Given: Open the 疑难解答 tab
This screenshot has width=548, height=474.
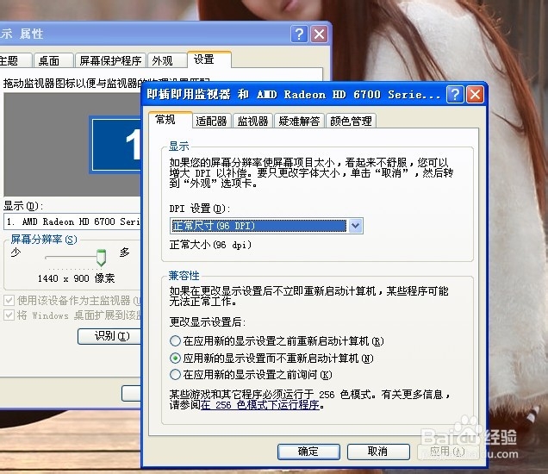Looking at the screenshot, I should pos(299,121).
